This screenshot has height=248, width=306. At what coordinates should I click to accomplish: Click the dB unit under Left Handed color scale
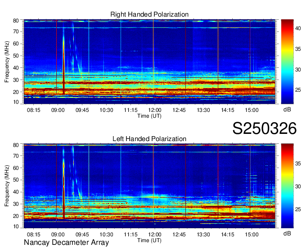tap(287, 234)
